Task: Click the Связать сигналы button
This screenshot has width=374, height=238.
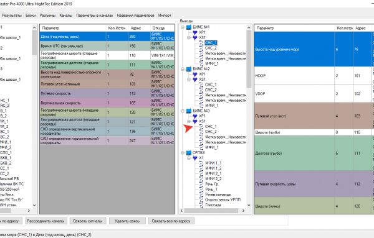Action: (x=88, y=221)
